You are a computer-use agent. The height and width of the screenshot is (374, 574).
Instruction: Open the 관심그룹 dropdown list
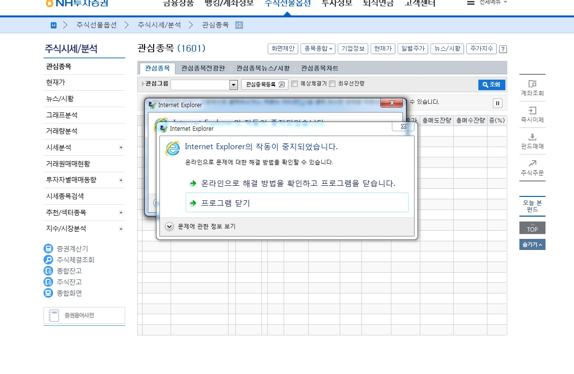point(233,85)
